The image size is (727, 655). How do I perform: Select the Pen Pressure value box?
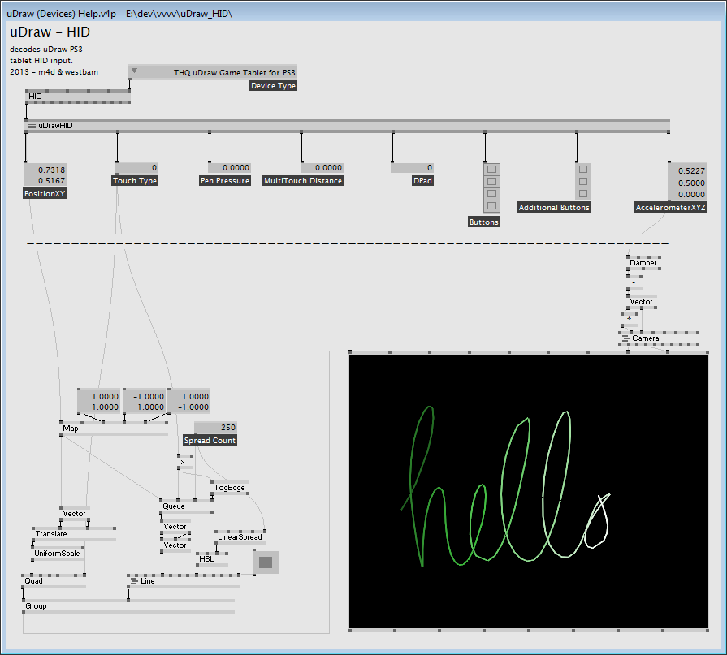click(x=230, y=168)
